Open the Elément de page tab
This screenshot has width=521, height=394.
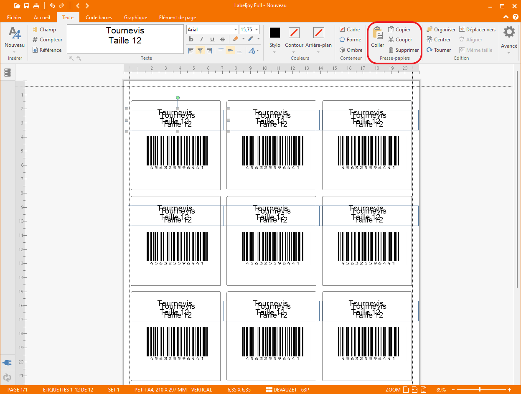point(178,18)
